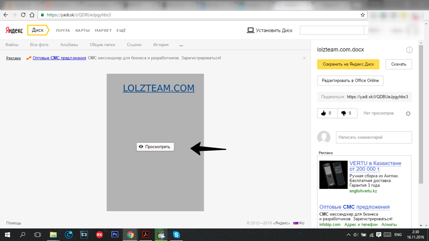
Task: Open the ПОЧТА menu item
Action: (x=63, y=31)
